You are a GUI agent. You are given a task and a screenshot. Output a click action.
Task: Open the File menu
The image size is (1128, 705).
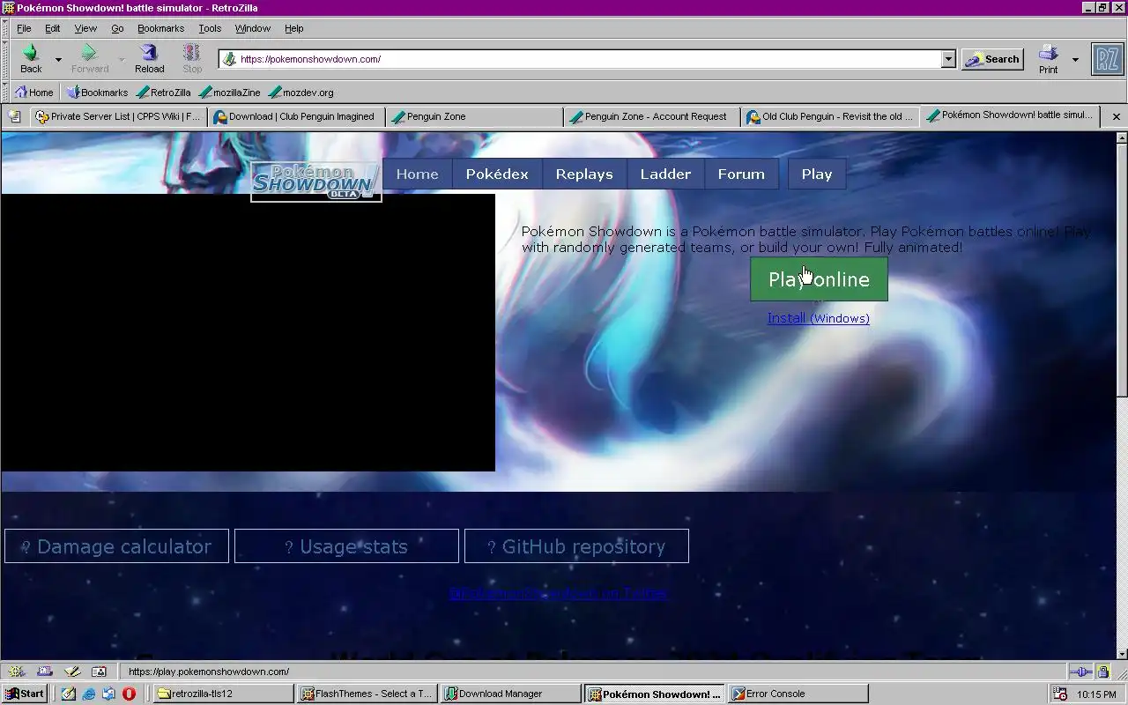24,28
